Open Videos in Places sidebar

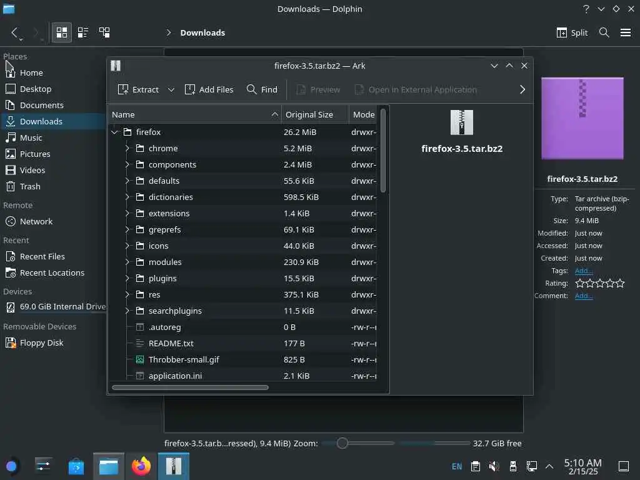[x=53, y=170]
